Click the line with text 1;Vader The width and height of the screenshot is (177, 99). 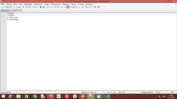click(11, 15)
